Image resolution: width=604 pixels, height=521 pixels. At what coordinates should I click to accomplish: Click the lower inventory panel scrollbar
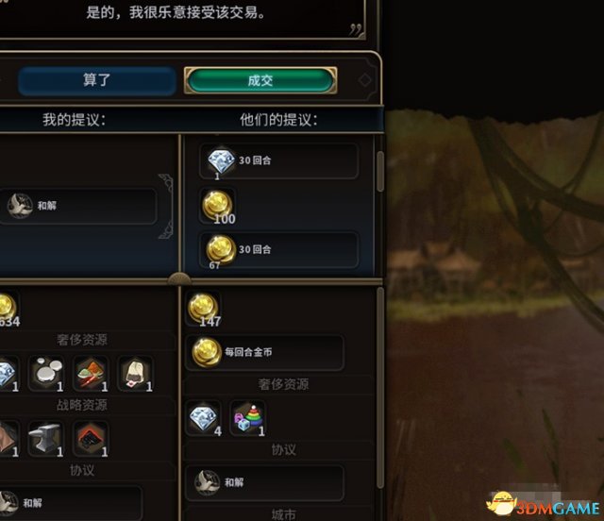point(380,388)
